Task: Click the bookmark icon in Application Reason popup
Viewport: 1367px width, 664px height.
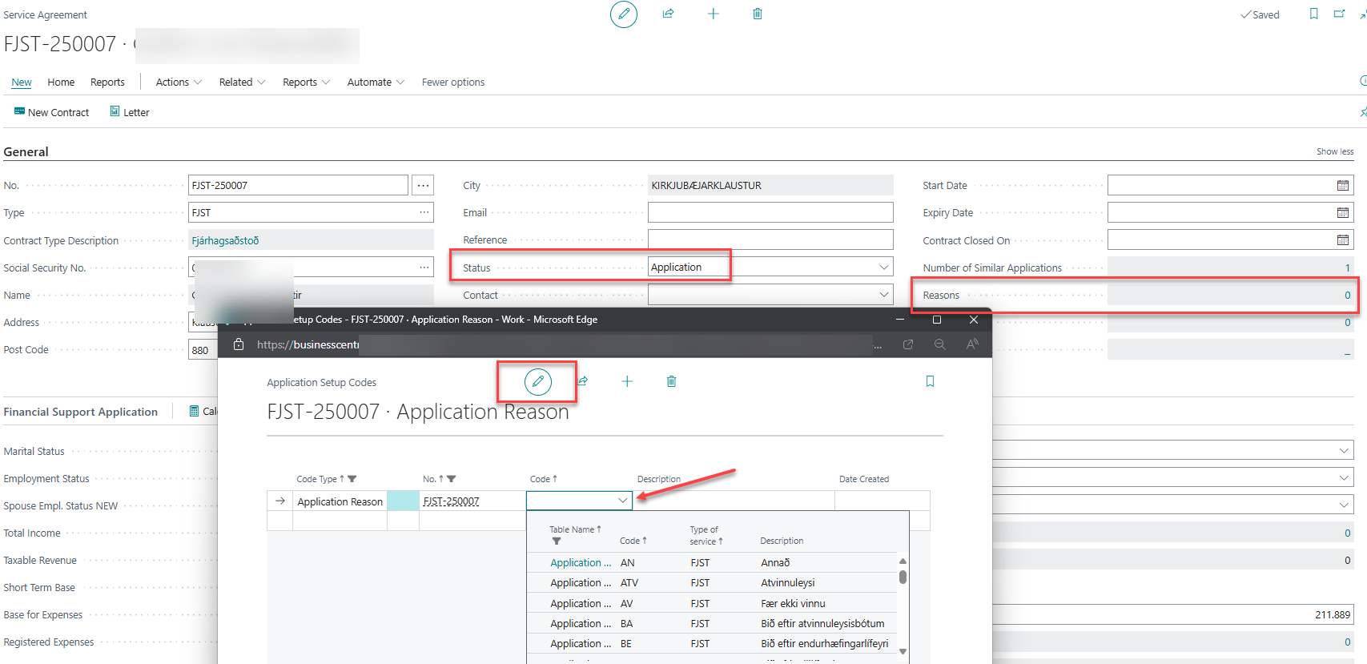Action: click(x=930, y=382)
